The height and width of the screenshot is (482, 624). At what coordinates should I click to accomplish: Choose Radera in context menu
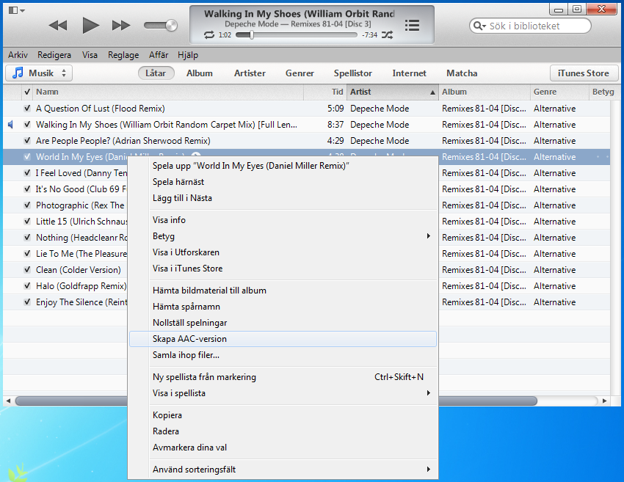click(x=283, y=431)
